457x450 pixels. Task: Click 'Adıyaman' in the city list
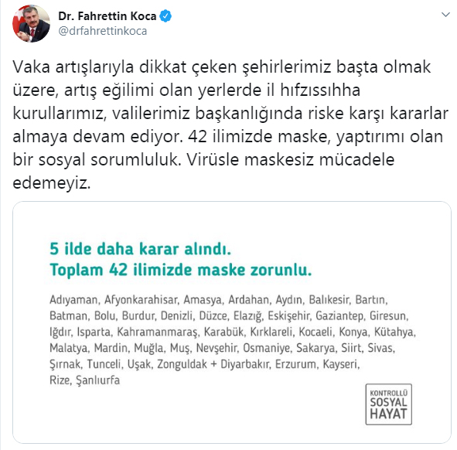pos(75,299)
